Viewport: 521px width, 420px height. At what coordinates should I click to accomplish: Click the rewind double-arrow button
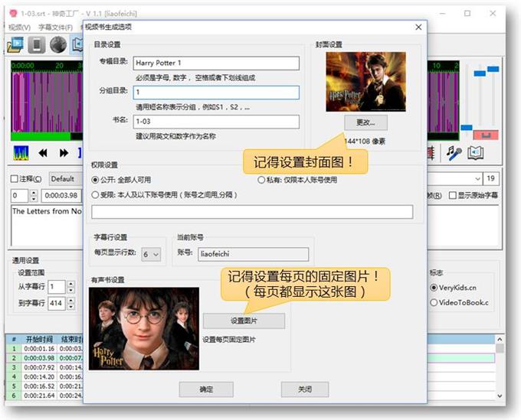click(43, 153)
